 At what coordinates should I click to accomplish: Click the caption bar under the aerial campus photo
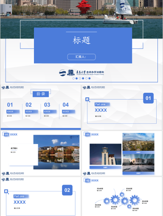(138, 152)
